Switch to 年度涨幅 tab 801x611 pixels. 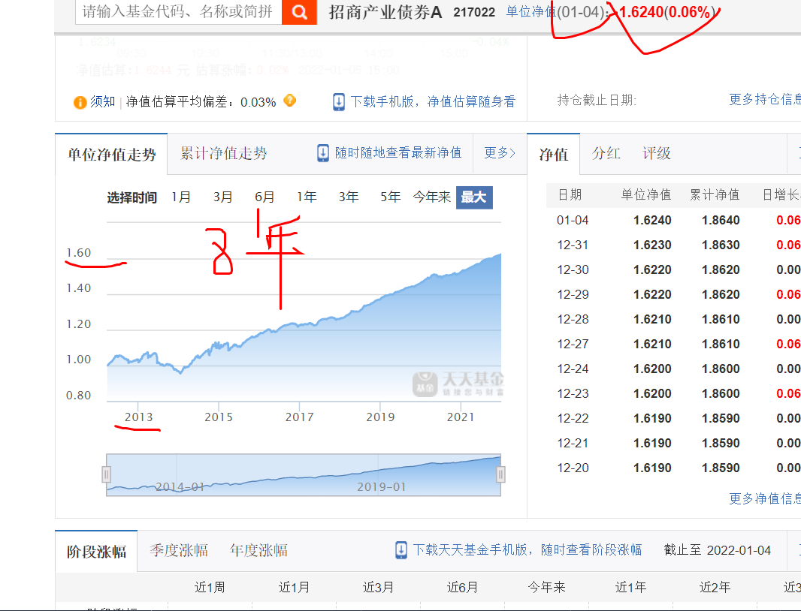[258, 550]
